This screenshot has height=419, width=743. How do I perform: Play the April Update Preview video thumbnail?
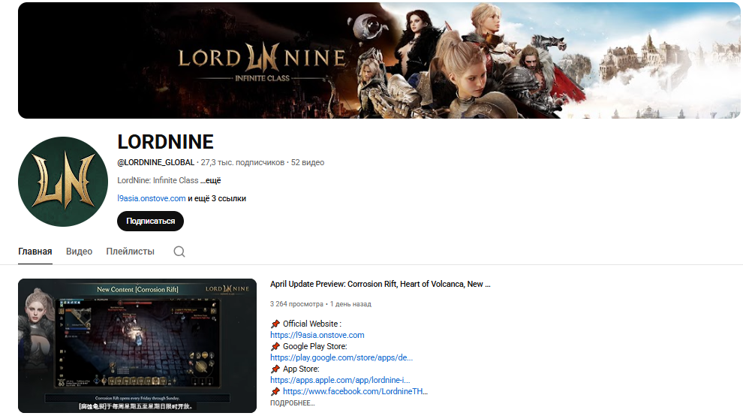tap(137, 345)
